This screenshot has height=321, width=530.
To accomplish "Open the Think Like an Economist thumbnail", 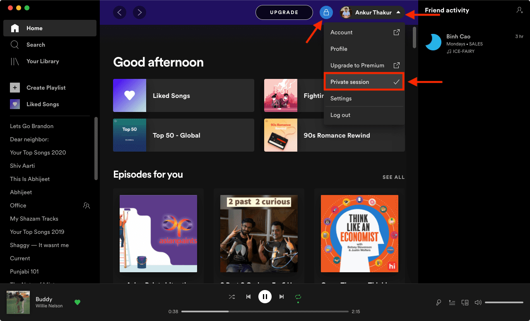I will tap(359, 233).
